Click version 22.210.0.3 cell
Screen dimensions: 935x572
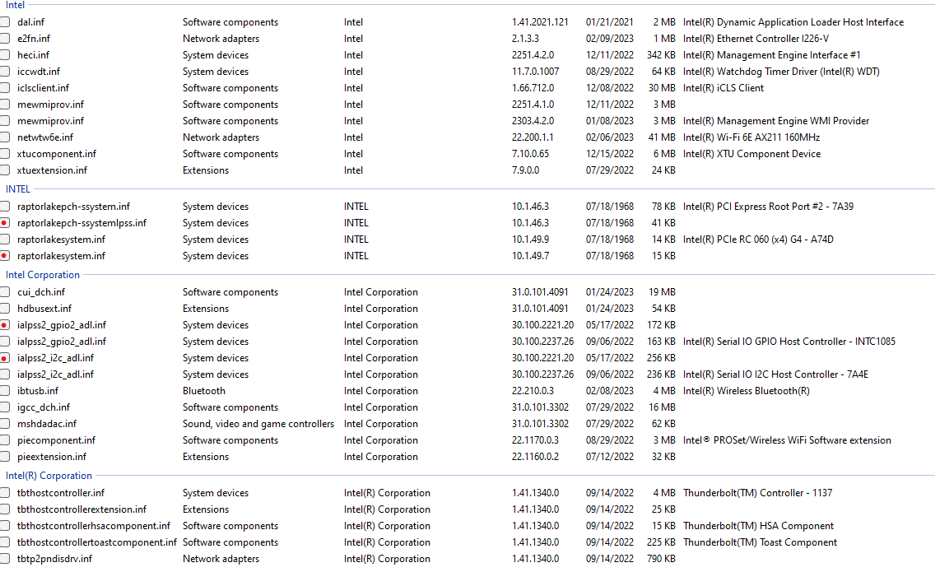[533, 391]
